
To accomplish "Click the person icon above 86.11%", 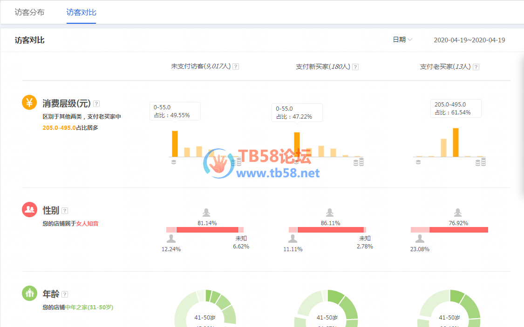I will [x=330, y=212].
